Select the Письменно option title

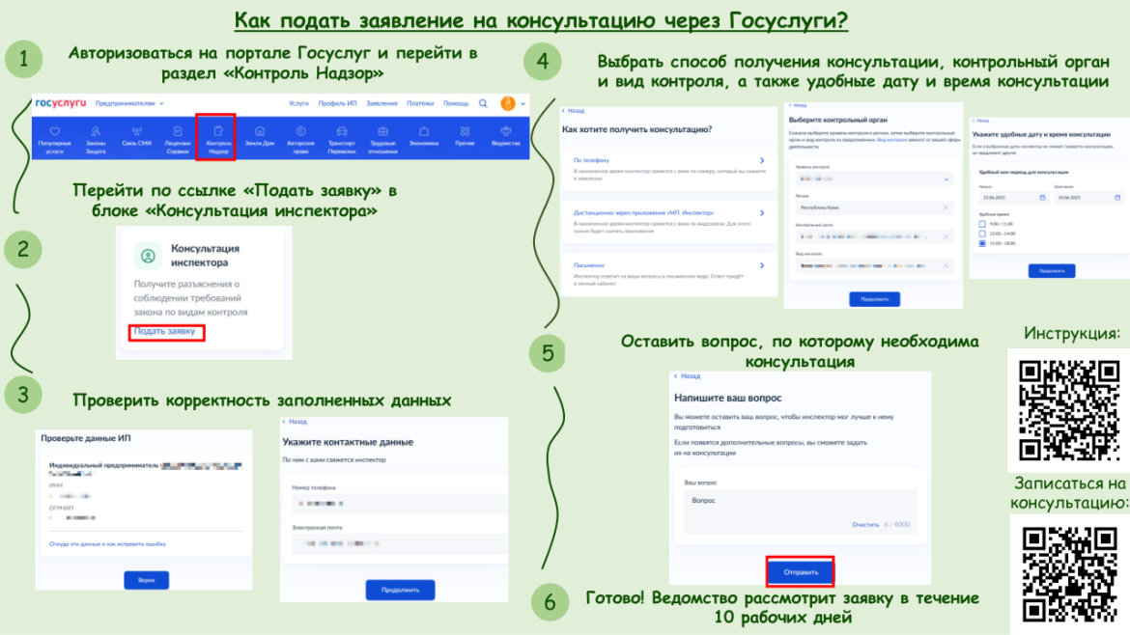click(589, 265)
